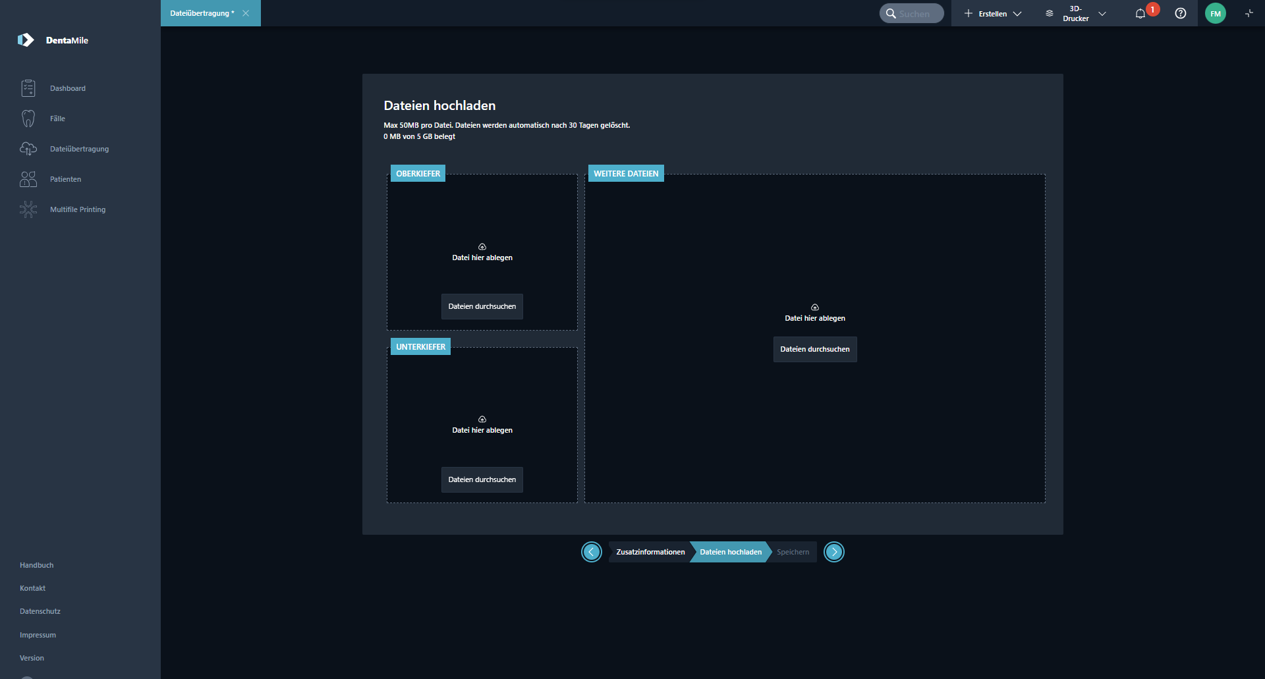1265x679 pixels.
Task: Open the notifications bell
Action: pyautogui.click(x=1140, y=14)
